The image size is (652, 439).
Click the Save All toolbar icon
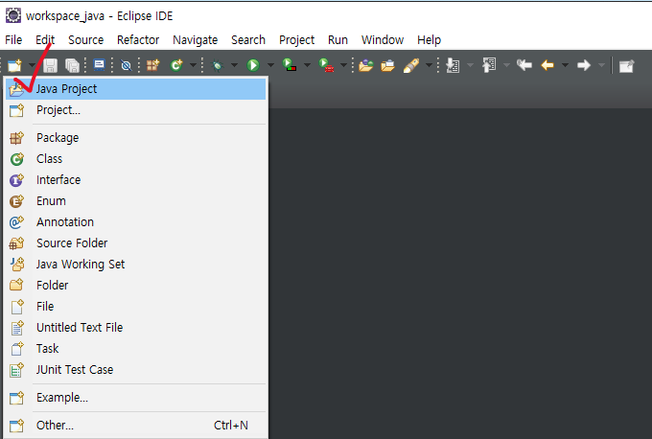(72, 65)
